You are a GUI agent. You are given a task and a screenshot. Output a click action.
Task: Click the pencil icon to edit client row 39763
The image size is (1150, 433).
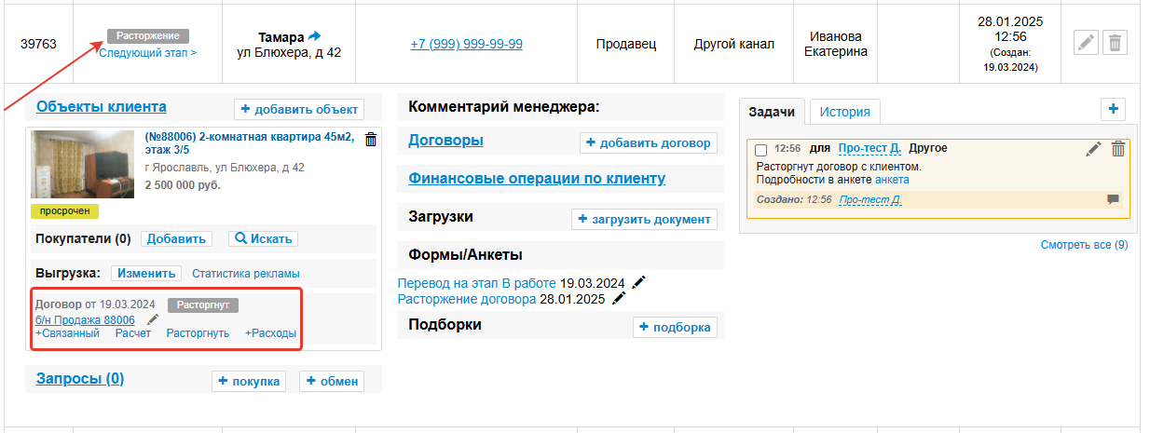coord(1086,43)
